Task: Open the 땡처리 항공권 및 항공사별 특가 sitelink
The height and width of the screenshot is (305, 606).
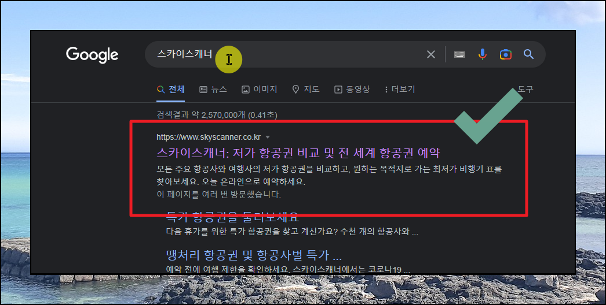Action: 254,255
